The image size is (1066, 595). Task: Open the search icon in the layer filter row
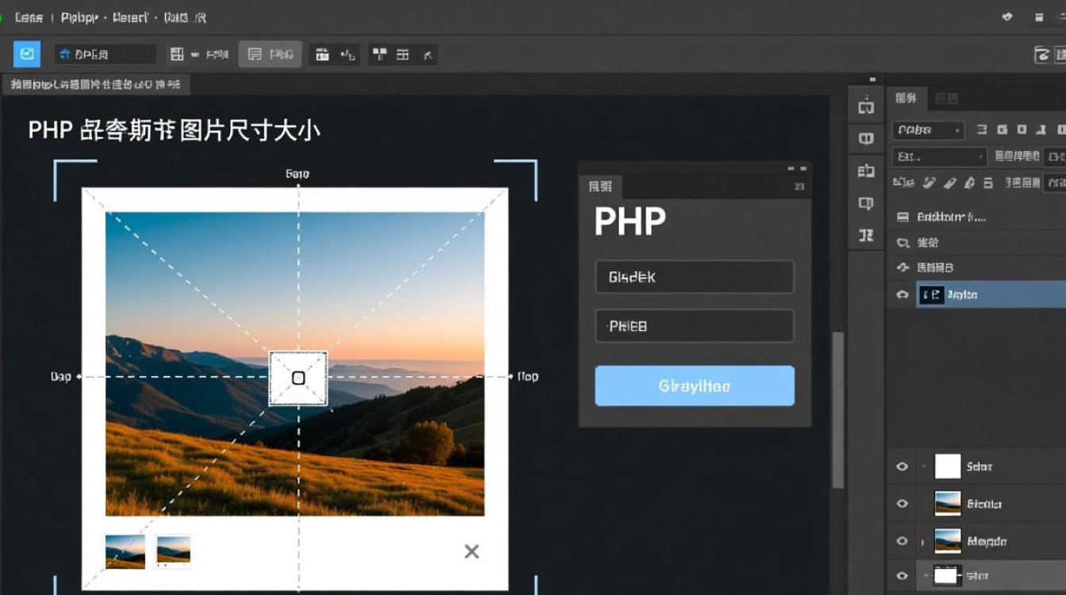coord(902,242)
